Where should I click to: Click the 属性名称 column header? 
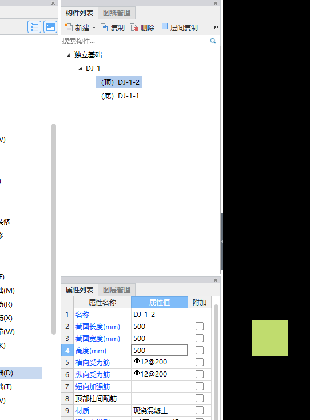pyautogui.click(x=102, y=302)
